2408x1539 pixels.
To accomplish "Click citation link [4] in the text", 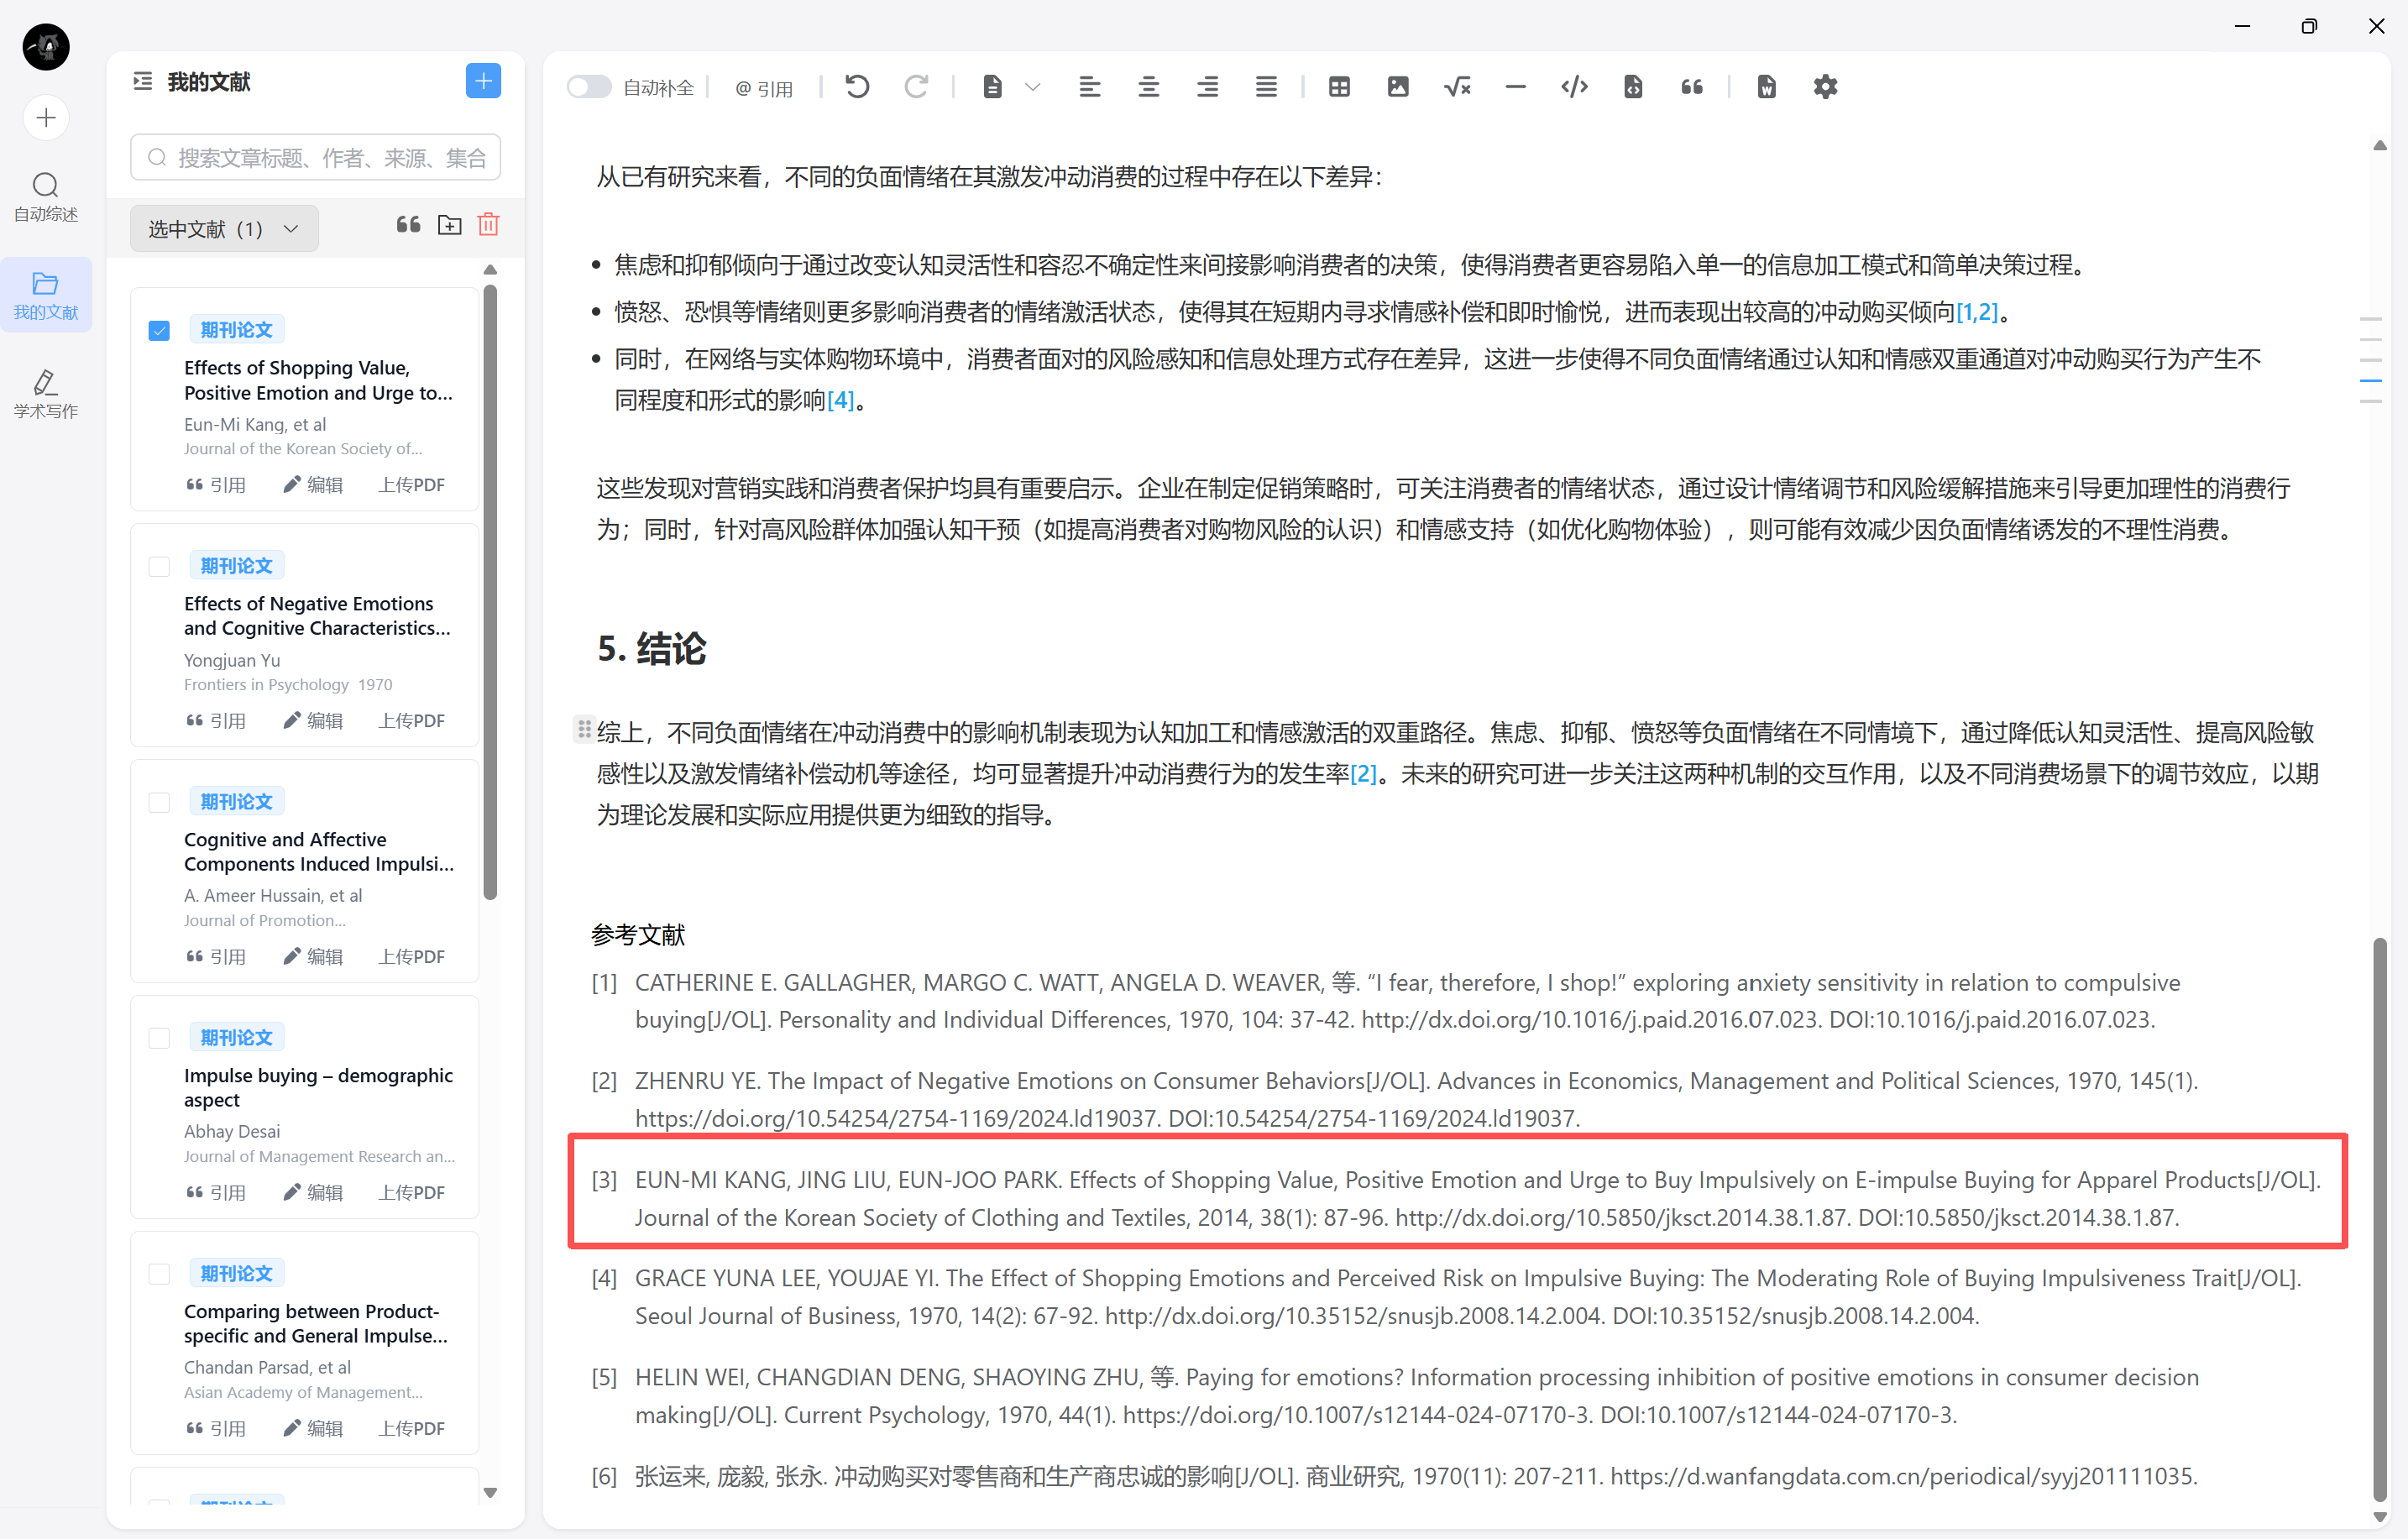I will [x=840, y=400].
